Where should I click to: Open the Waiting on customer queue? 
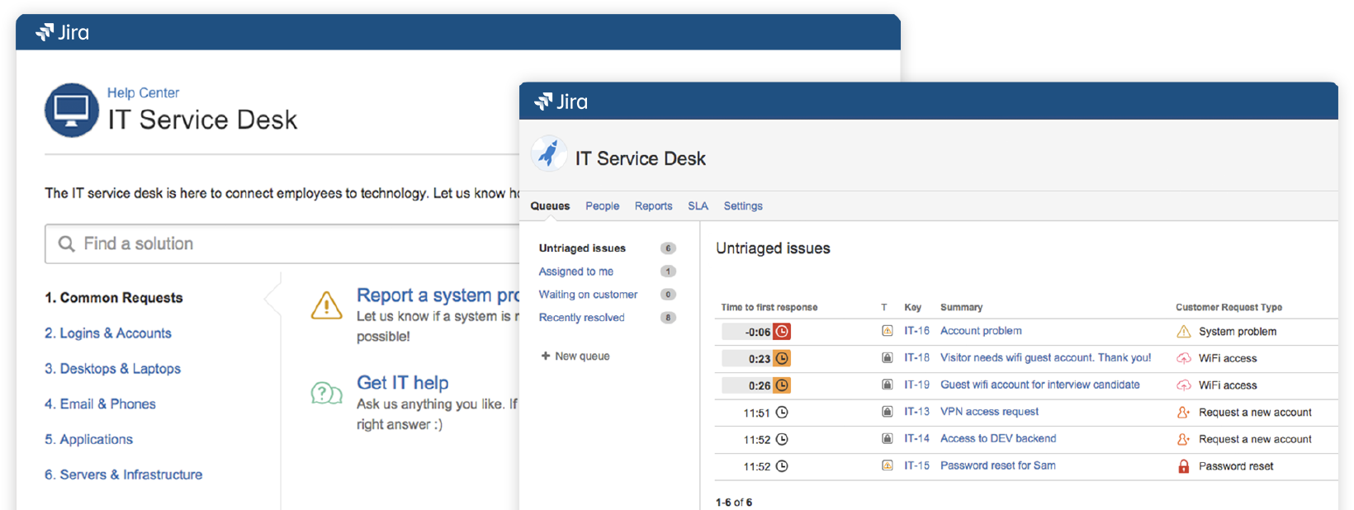tap(588, 295)
